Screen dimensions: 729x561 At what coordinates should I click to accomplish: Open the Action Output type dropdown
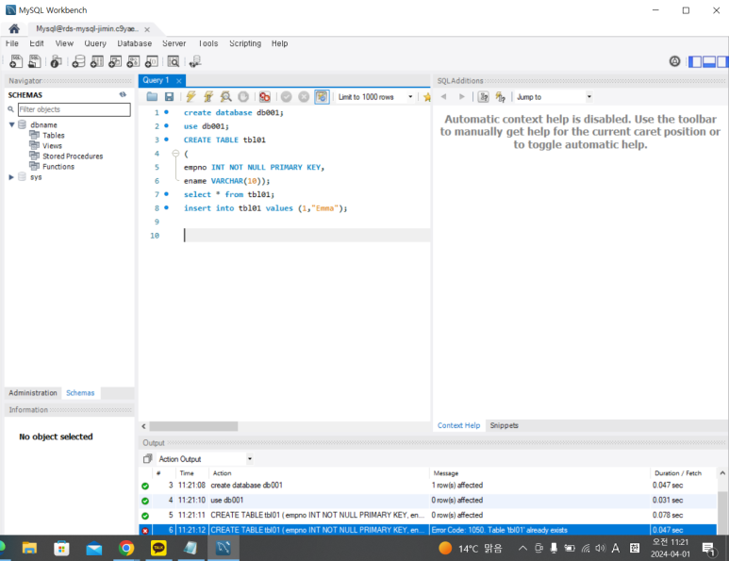pyautogui.click(x=250, y=459)
